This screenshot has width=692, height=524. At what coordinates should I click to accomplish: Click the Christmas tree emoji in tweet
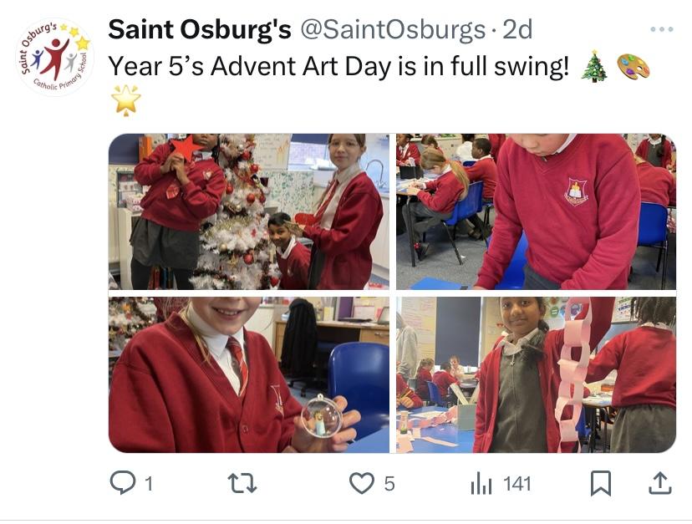click(x=594, y=67)
